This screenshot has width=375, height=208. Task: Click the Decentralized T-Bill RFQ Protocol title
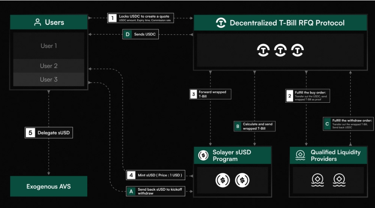coord(287,23)
